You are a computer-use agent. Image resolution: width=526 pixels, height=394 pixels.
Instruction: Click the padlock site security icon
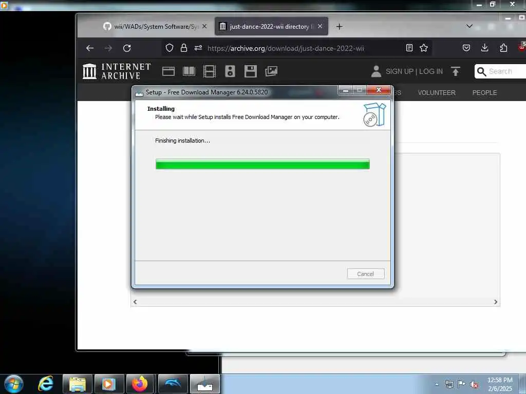184,48
